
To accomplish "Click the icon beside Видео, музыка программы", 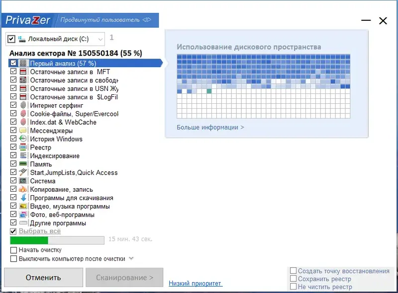I will (x=23, y=206).
